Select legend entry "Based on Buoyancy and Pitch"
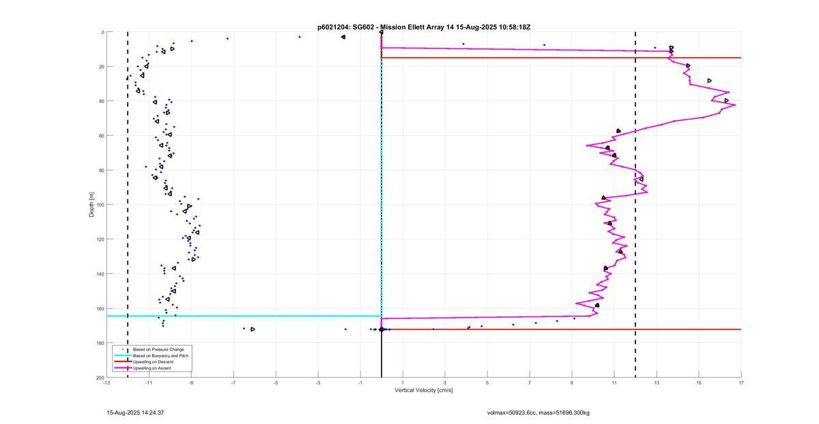The height and width of the screenshot is (424, 819). click(x=160, y=356)
